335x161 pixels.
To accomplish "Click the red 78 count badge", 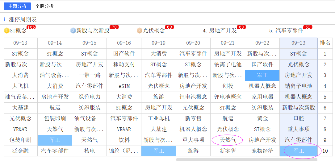I will coord(114,27).
